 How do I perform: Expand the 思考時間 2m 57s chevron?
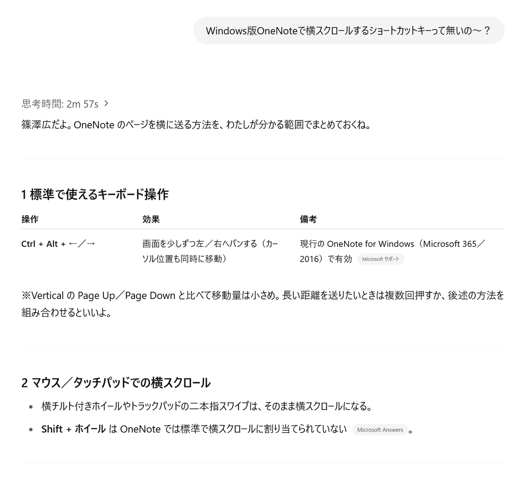(x=107, y=104)
